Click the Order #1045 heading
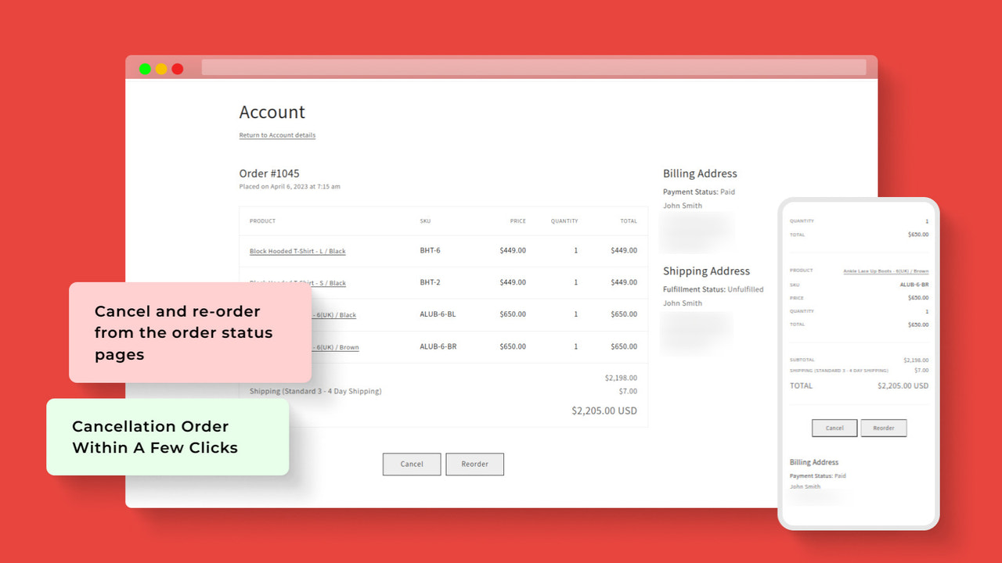 click(x=269, y=173)
